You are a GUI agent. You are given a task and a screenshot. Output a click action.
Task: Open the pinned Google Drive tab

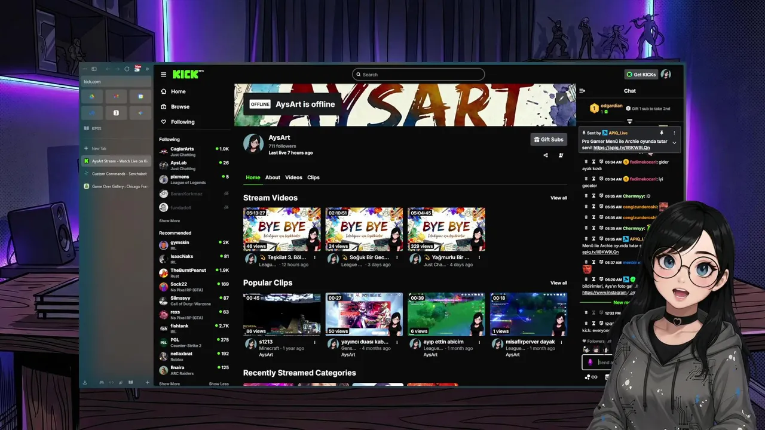92,96
